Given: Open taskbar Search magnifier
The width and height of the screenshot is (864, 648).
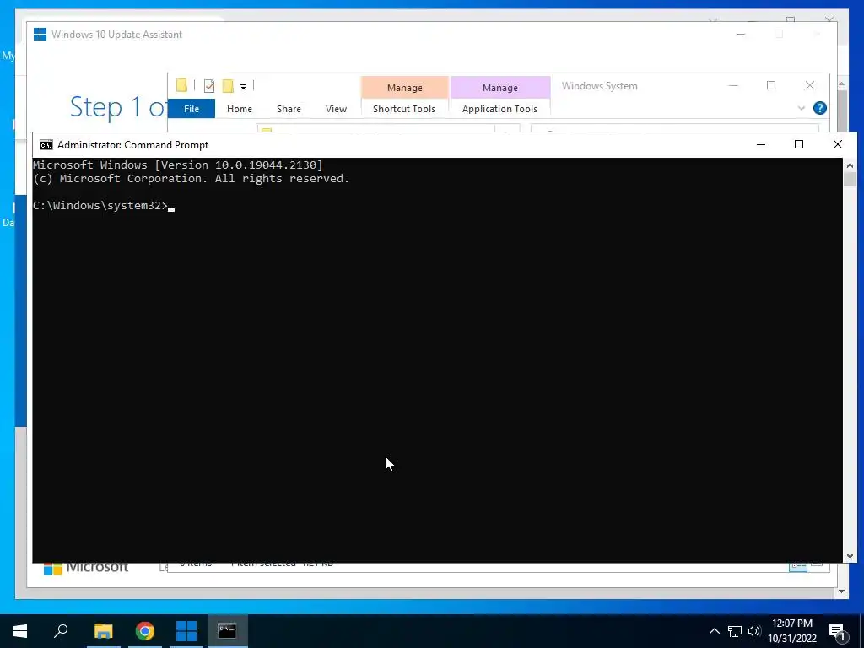Looking at the screenshot, I should tap(61, 631).
